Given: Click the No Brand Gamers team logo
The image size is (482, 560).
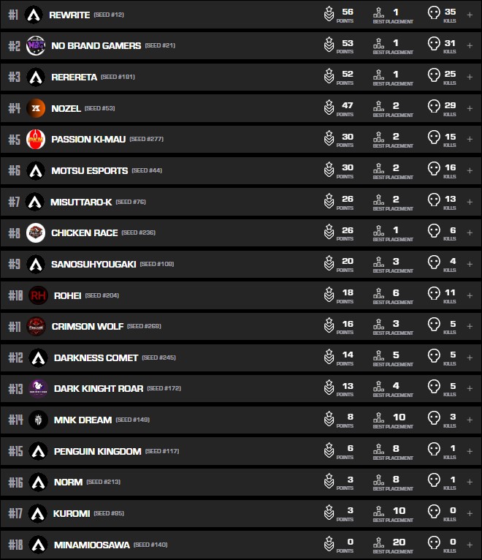Looking at the screenshot, I should 36,46.
